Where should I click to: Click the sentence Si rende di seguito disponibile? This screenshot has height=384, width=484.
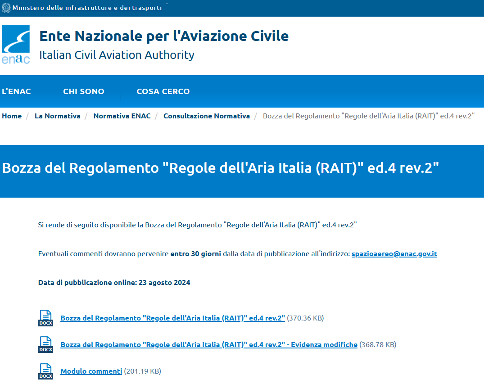click(x=197, y=225)
